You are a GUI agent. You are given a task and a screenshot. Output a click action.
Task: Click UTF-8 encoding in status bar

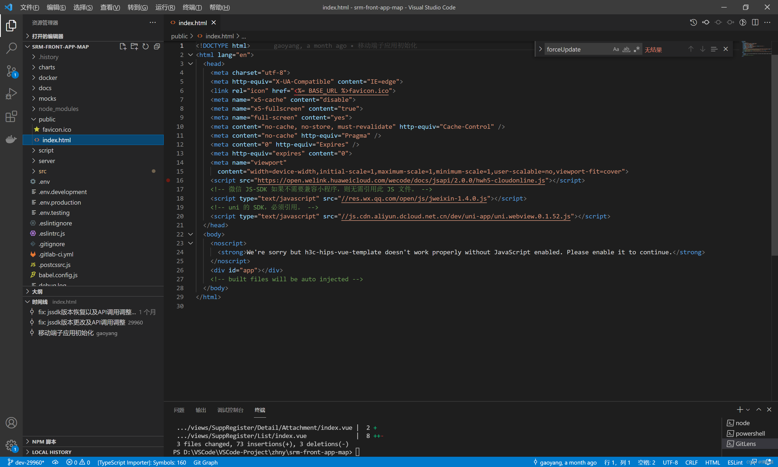point(670,462)
